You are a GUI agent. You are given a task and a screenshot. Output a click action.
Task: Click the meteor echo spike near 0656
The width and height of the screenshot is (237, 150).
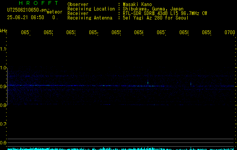click(x=148, y=82)
